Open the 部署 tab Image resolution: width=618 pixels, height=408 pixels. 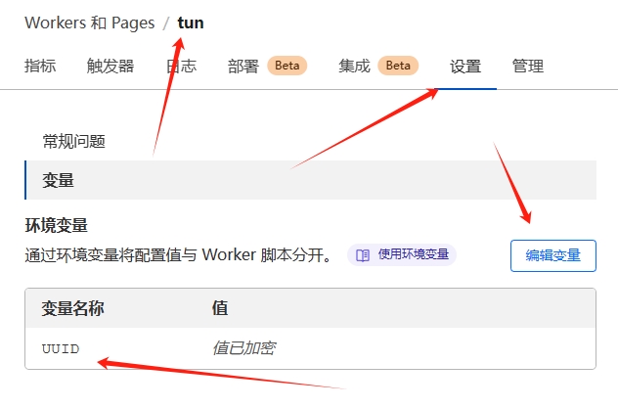click(x=243, y=67)
